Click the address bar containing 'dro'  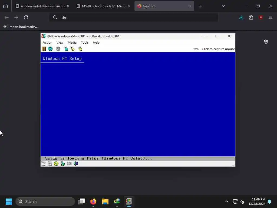click(x=134, y=18)
